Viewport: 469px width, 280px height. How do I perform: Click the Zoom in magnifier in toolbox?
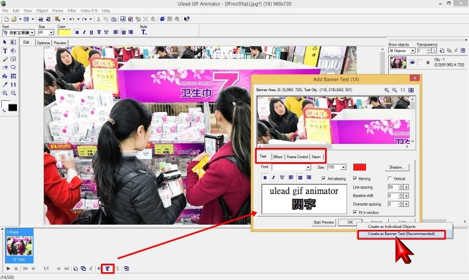[5, 93]
